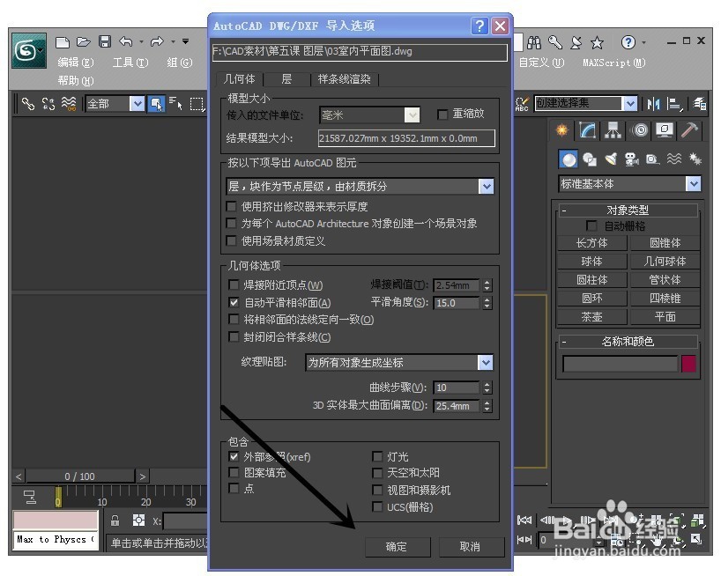Open the Help question mark icon in toolbar

coord(628,42)
